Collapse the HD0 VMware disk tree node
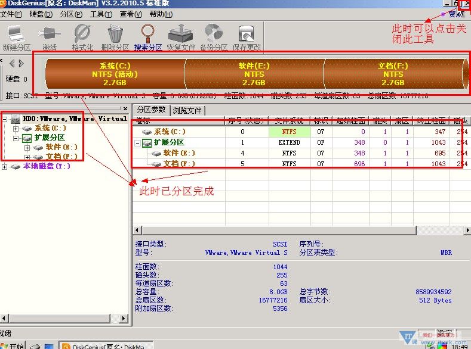471x349 pixels. click(x=5, y=119)
